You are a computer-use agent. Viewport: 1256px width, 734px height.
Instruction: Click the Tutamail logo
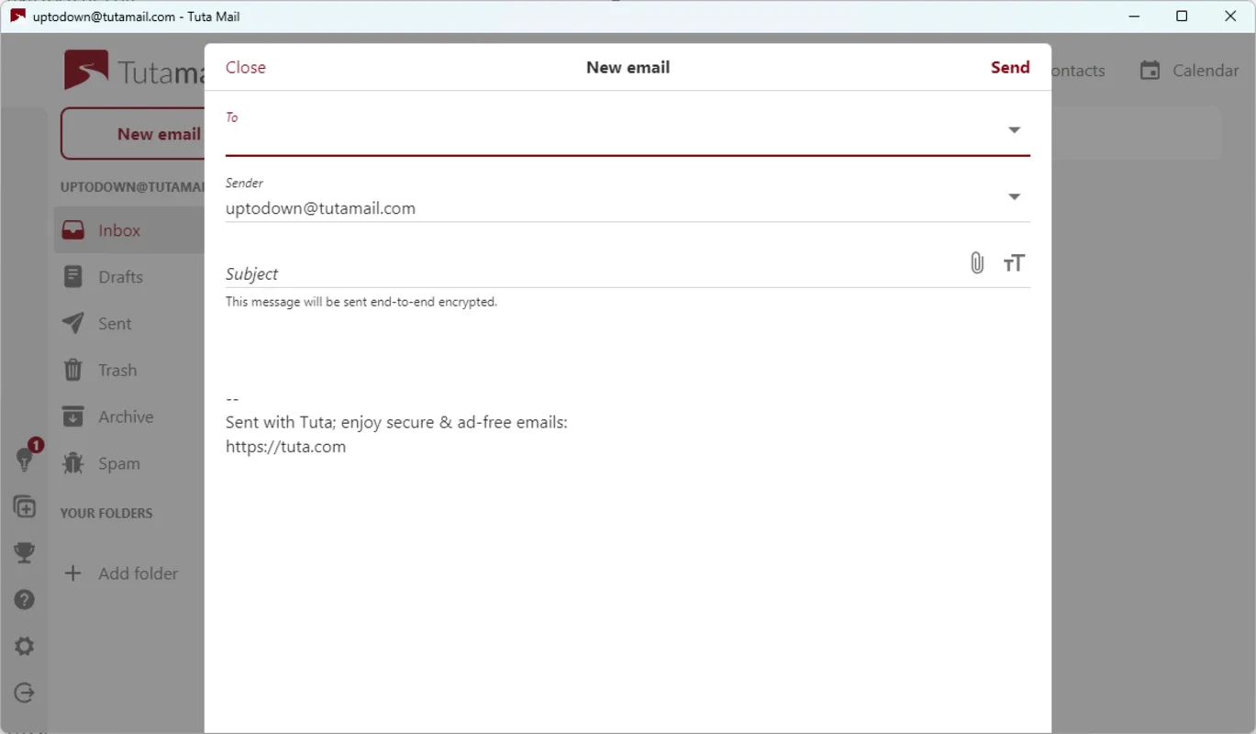134,70
